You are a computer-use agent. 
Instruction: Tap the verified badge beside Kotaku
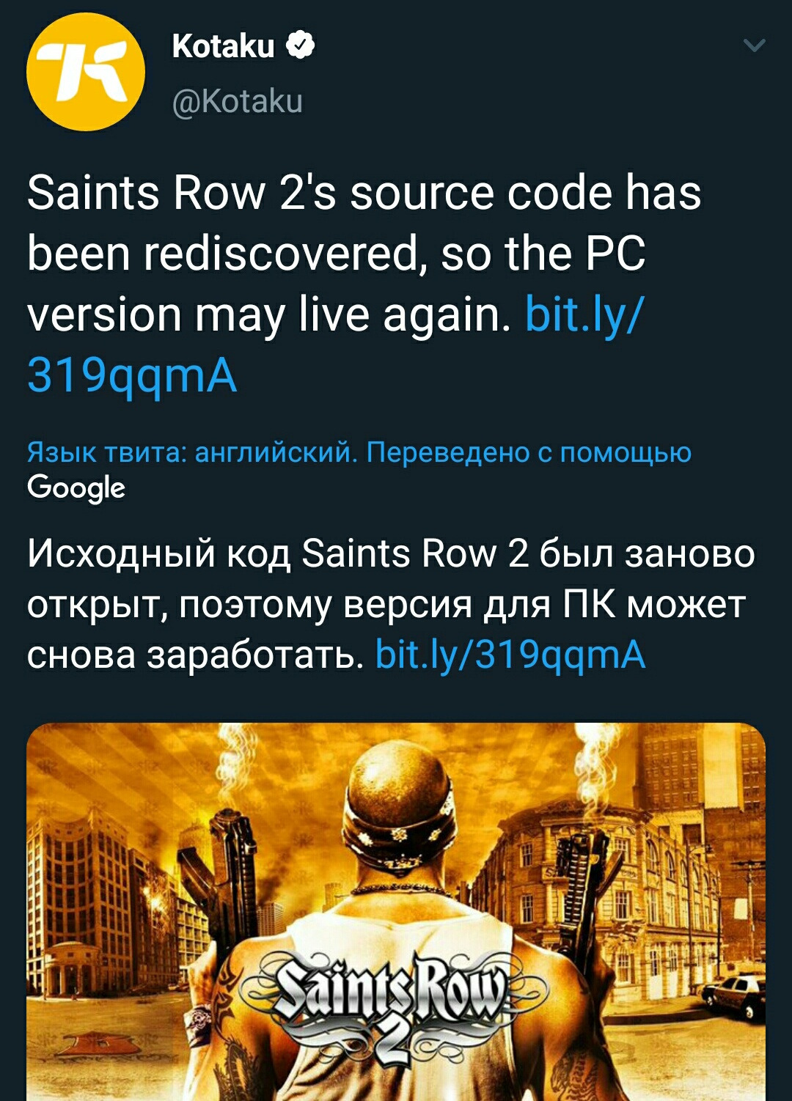pyautogui.click(x=300, y=45)
